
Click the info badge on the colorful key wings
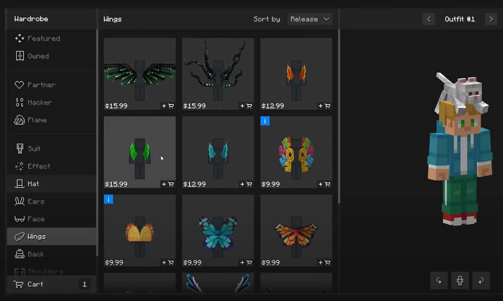click(x=265, y=121)
